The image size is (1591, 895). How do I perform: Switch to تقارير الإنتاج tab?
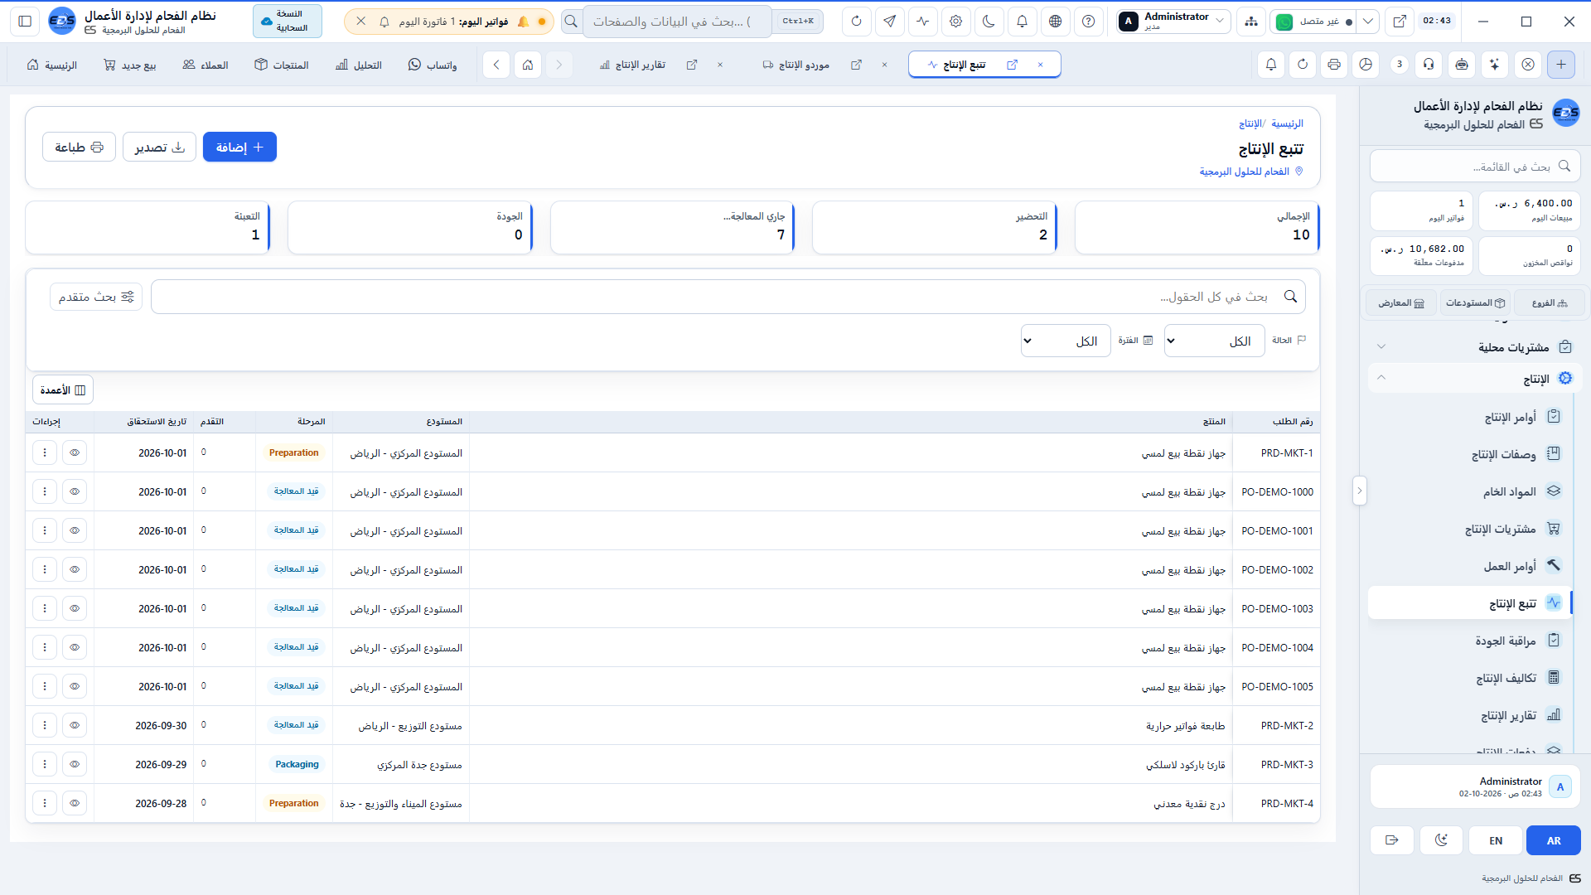(x=640, y=65)
